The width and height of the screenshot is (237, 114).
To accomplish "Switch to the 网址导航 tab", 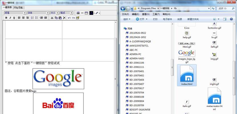I will coord(18,8).
